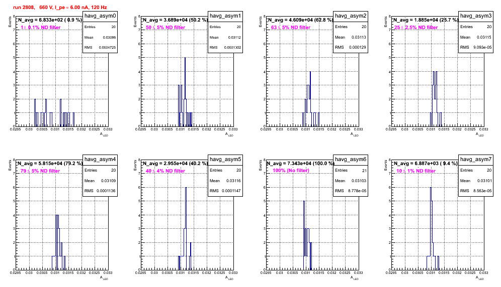The width and height of the screenshot is (501, 287).
Task: Click the Events y-axis title of havg_asym3 plot
Action: pos(386,23)
